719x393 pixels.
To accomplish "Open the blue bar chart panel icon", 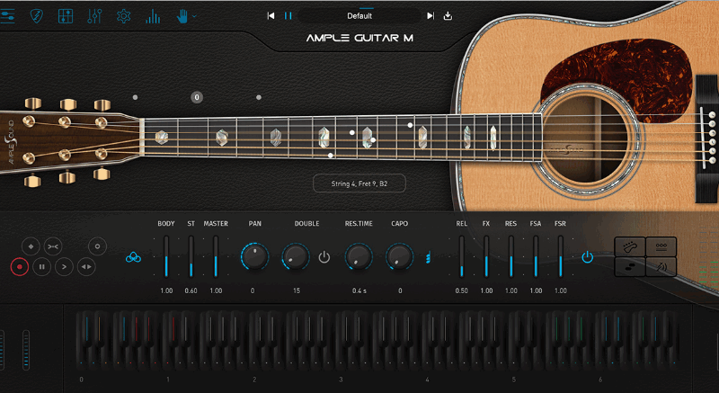I will pos(153,17).
